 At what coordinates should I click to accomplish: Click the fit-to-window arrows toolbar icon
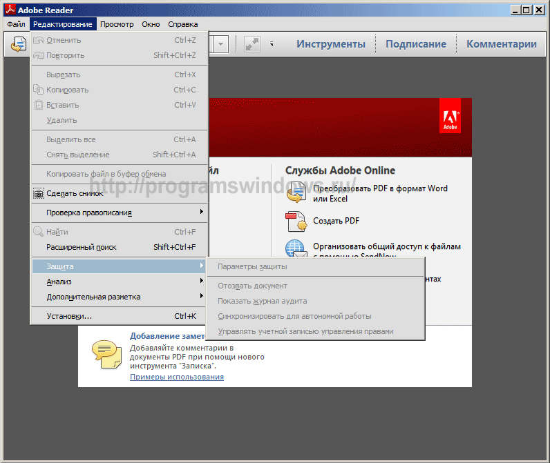(252, 44)
